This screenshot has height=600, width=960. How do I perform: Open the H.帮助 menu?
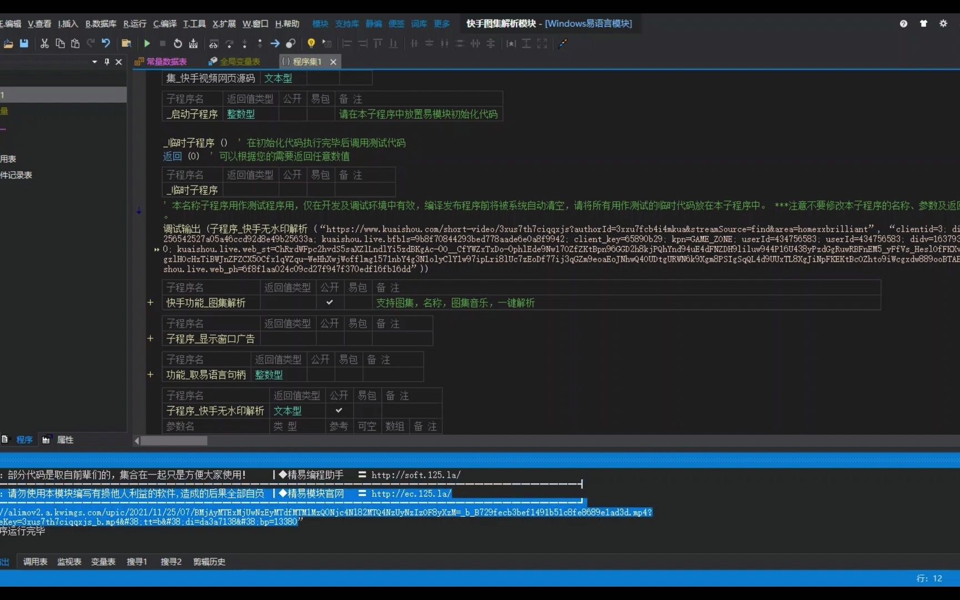coord(287,23)
